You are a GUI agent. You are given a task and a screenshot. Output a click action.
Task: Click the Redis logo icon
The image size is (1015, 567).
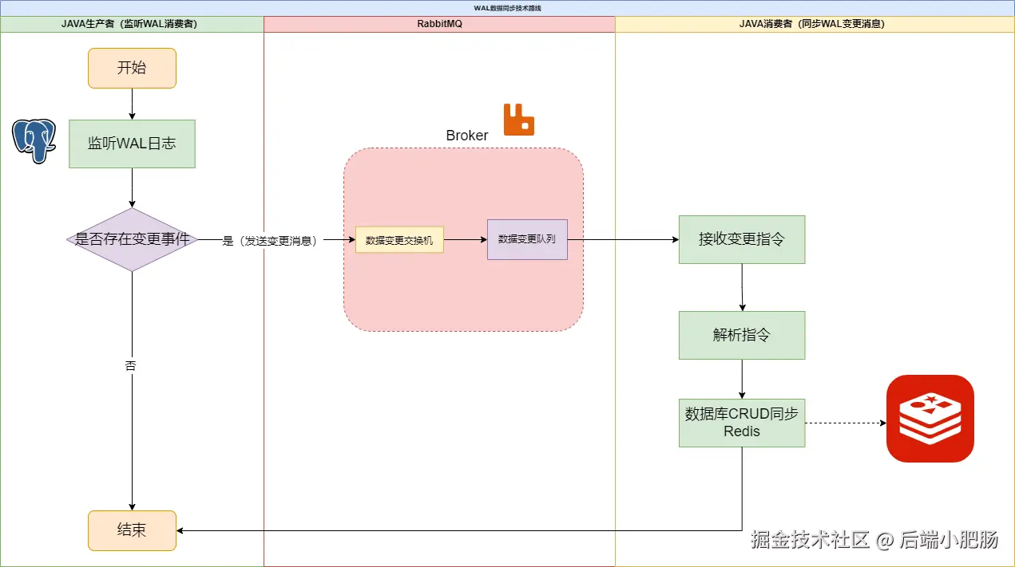coord(930,419)
